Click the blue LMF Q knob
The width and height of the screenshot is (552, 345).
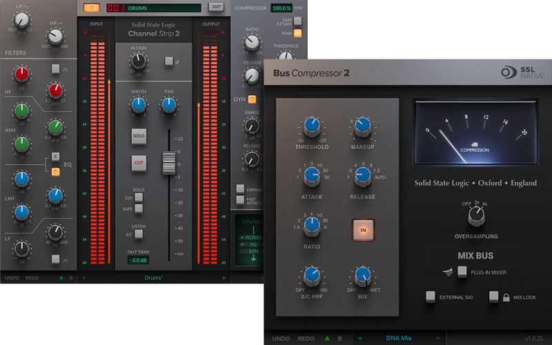[x=22, y=212]
